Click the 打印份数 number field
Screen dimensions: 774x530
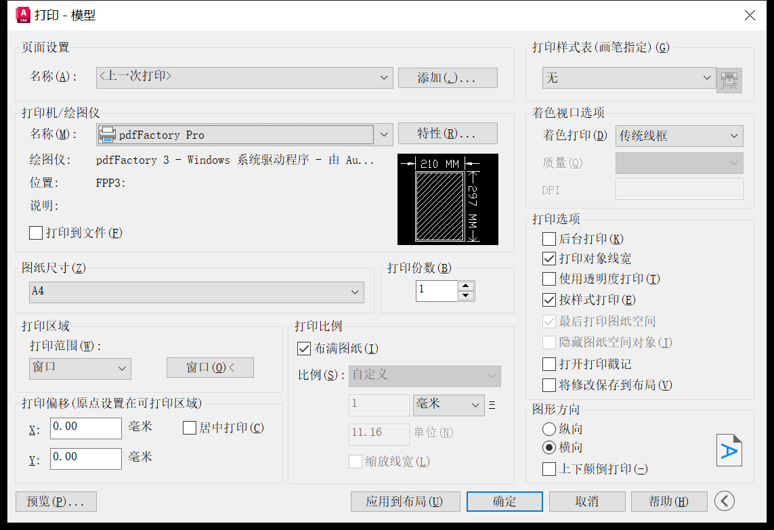click(x=437, y=290)
